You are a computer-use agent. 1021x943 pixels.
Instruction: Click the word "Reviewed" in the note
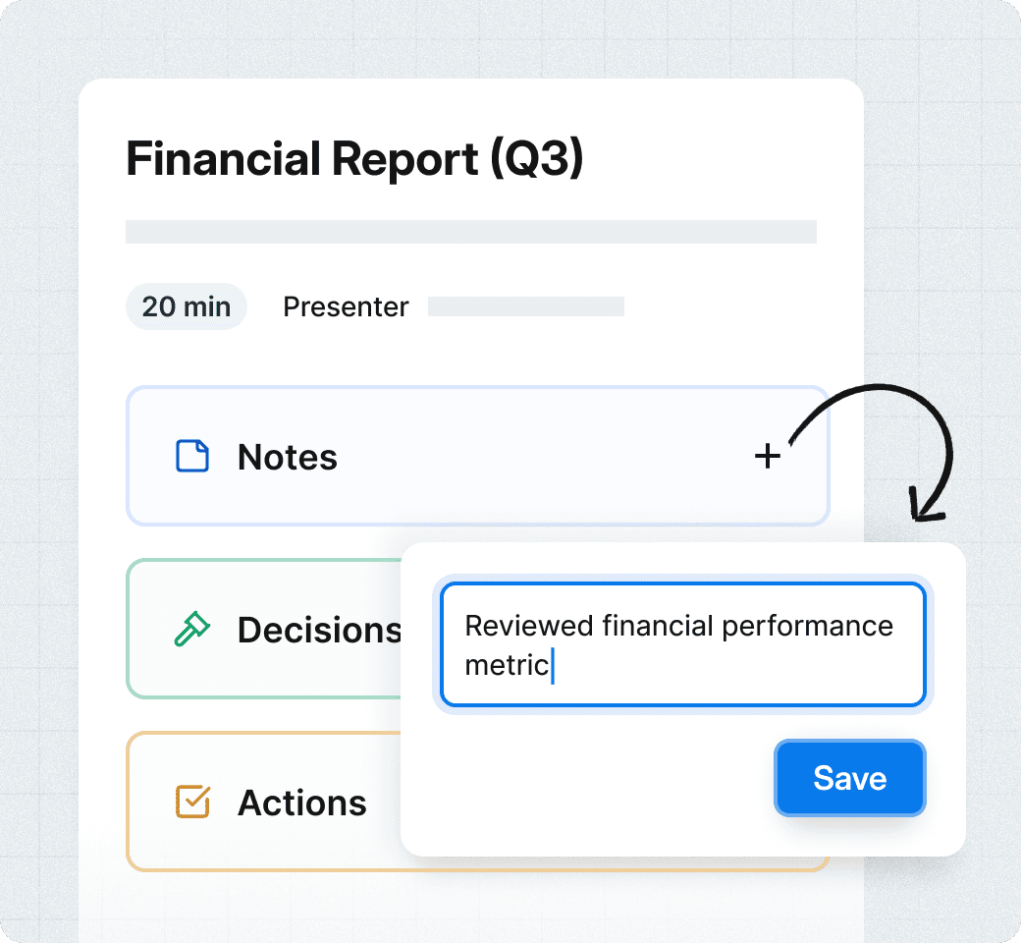(x=529, y=626)
